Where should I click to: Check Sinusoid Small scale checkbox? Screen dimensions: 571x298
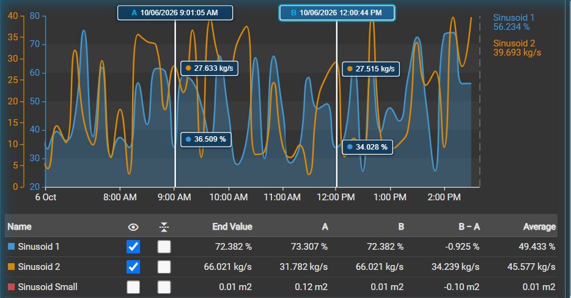(164, 287)
